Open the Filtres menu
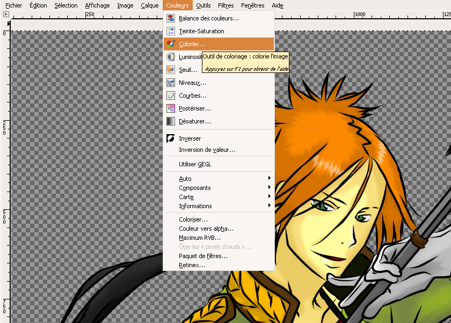The height and width of the screenshot is (323, 451). coord(226,5)
